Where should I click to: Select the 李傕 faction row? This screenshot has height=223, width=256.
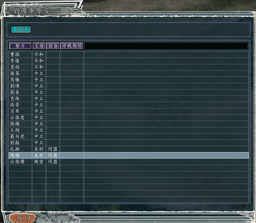128,61
